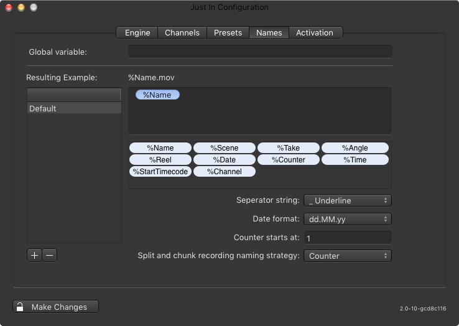The image size is (459, 326).
Task: Open the Activation tab
Action: click(x=315, y=32)
